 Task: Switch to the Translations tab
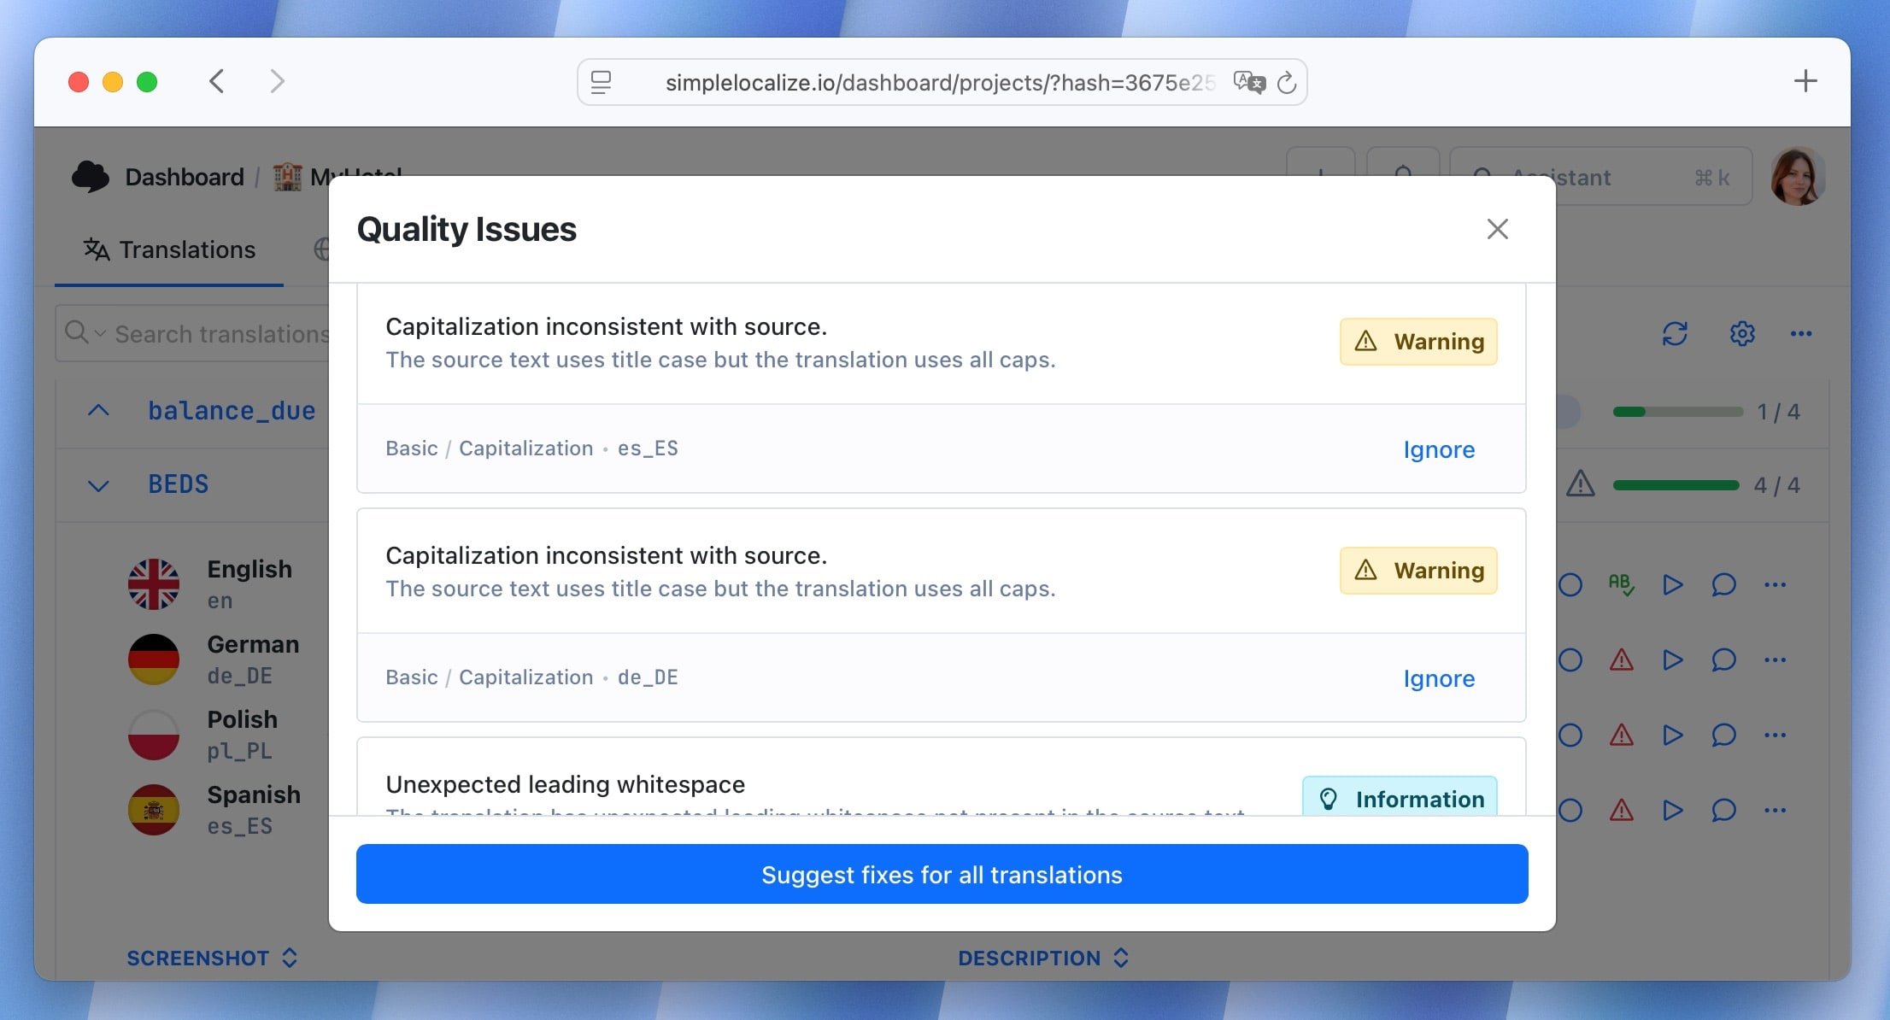[169, 249]
